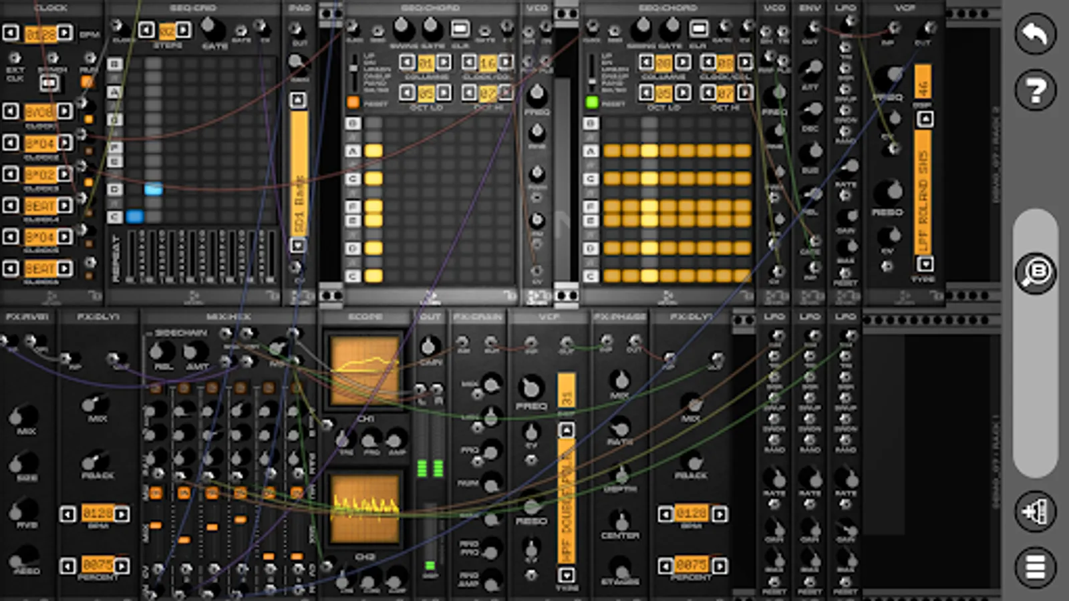Click right arrow of COLUMNS value 01
The image size is (1069, 601).
tap(444, 63)
